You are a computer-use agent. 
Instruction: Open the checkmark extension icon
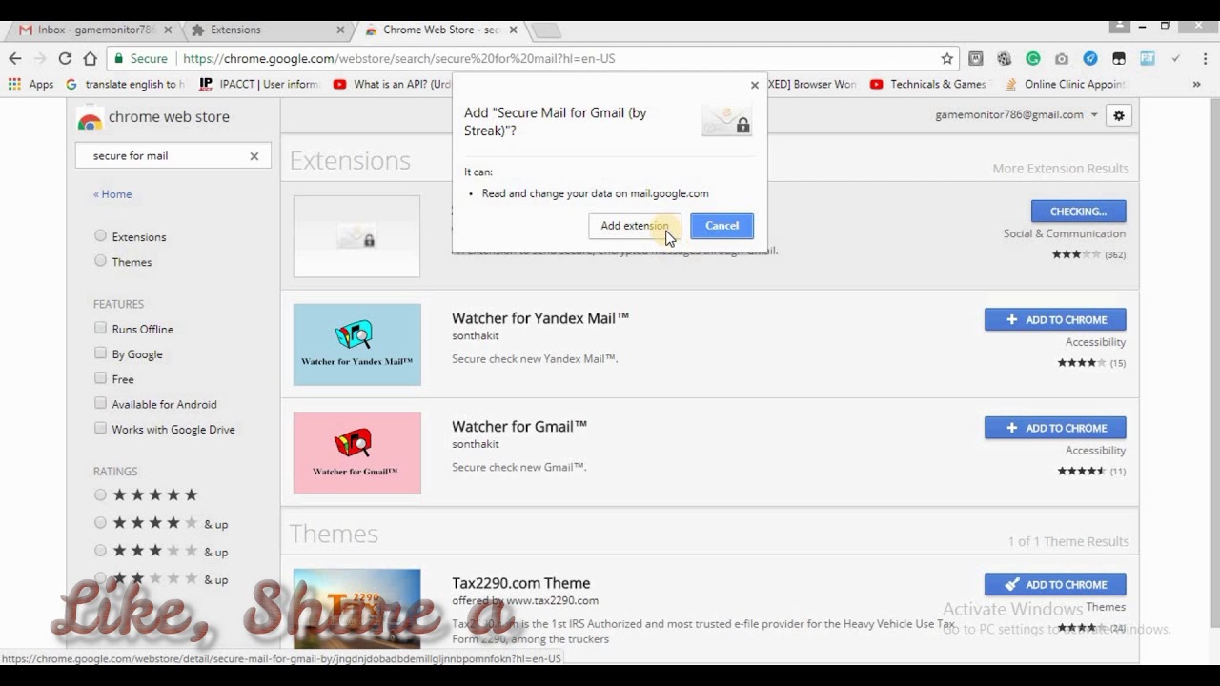coord(1176,58)
